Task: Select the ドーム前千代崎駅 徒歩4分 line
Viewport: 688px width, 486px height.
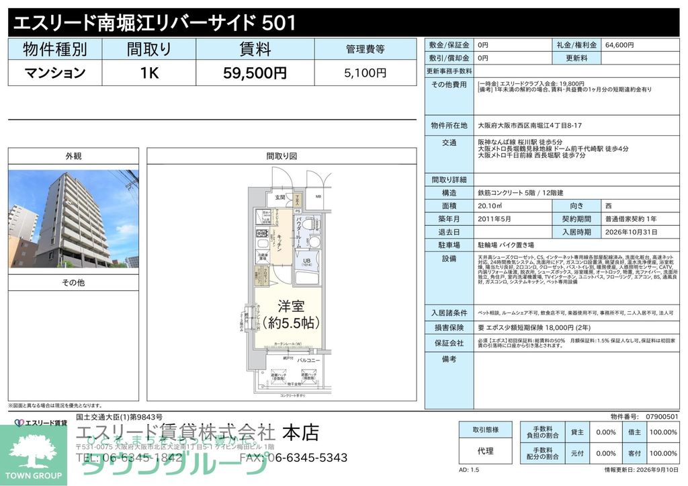Action: (554, 149)
